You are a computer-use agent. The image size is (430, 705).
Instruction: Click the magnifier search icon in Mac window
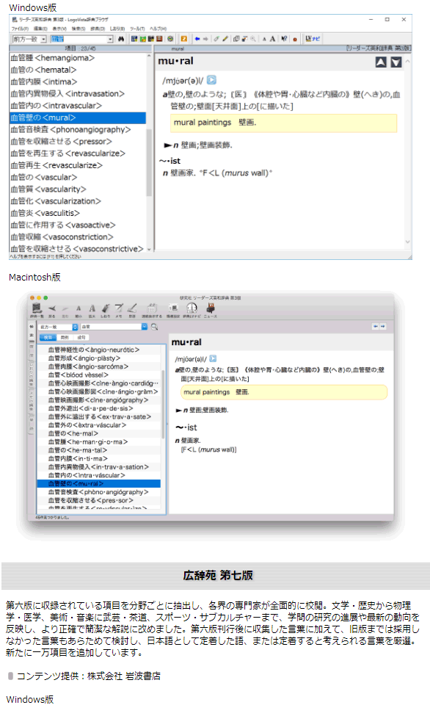pos(155,327)
